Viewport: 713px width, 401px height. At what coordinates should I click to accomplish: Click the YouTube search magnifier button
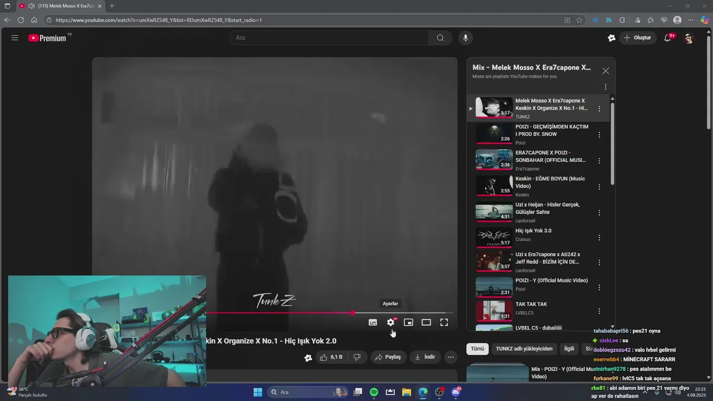point(440,38)
